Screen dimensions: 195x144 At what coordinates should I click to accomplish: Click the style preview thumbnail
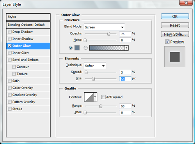(x=175, y=57)
